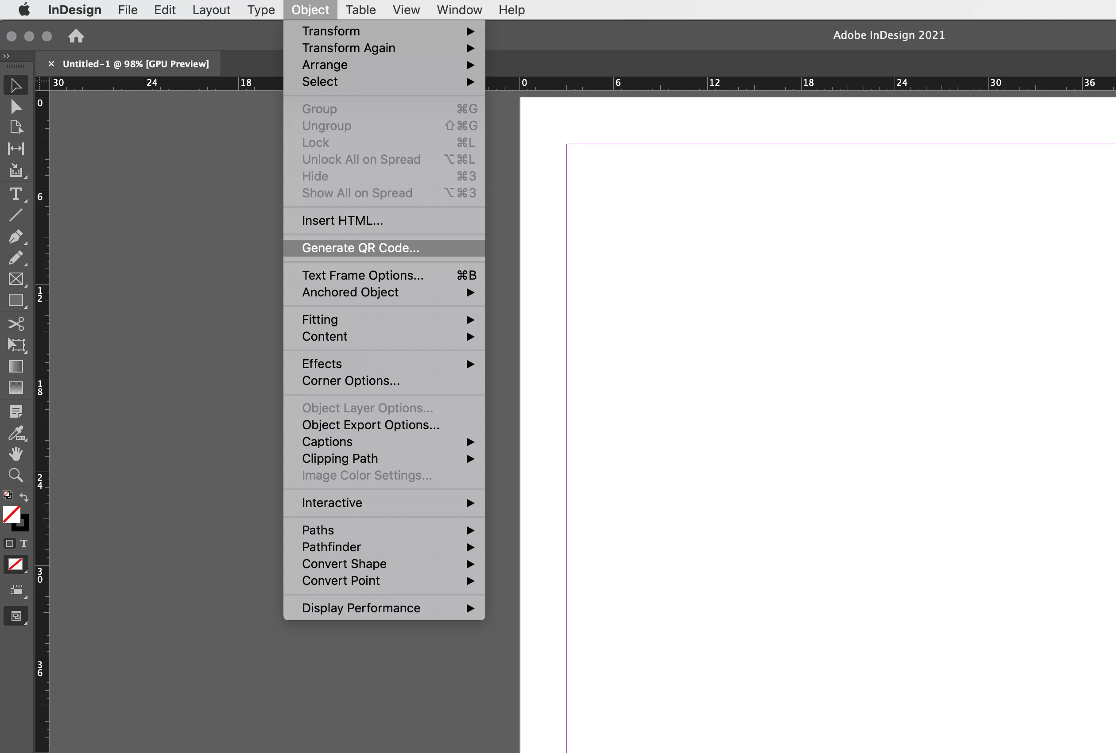Select the Rectangle Frame tool
The height and width of the screenshot is (753, 1116).
pos(15,279)
